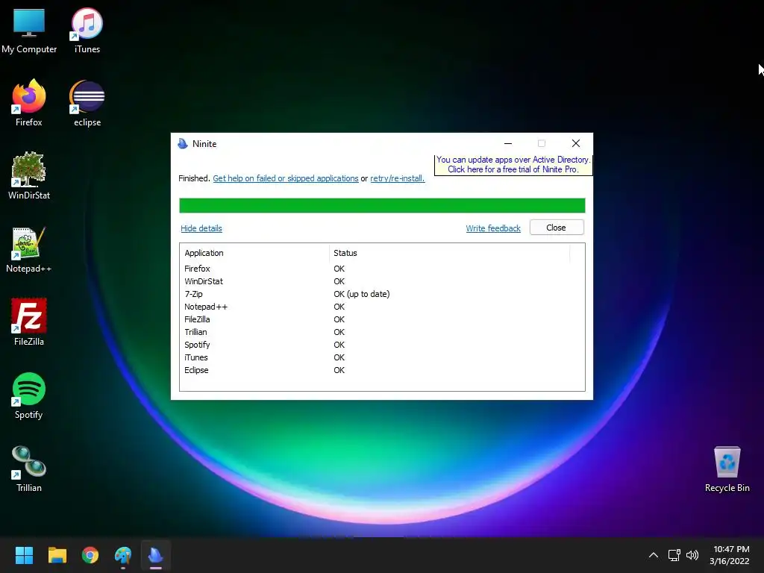Select the Trillian row in the list
Viewport: 764px width, 573px height.
click(x=382, y=332)
